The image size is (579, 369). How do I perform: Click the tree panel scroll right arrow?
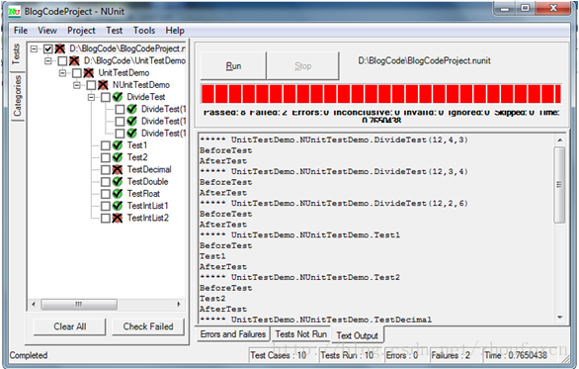[x=179, y=305]
